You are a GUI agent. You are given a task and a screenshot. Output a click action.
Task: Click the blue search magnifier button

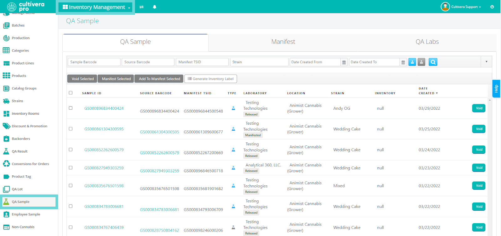tap(433, 62)
